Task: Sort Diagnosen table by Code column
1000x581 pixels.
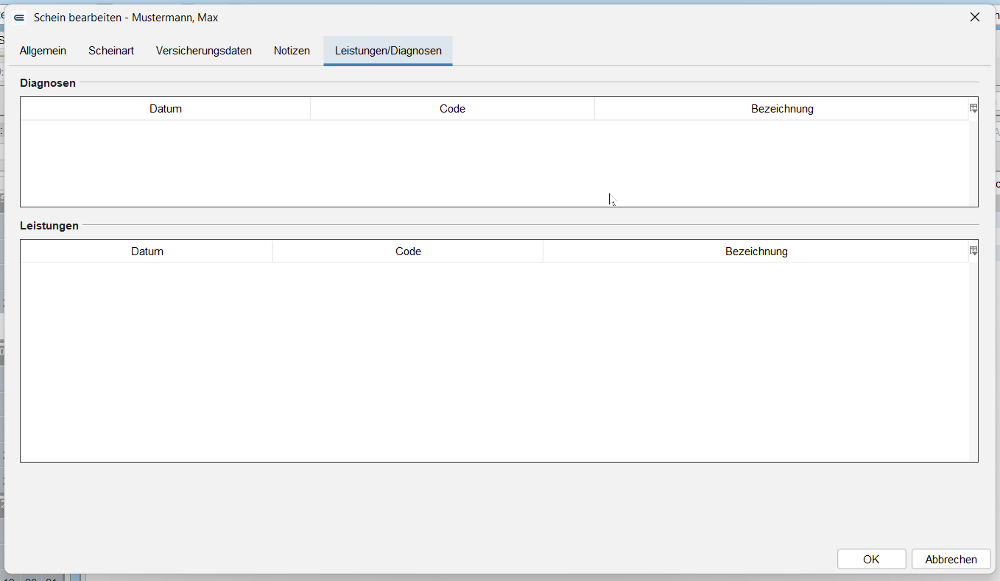Action: click(452, 109)
